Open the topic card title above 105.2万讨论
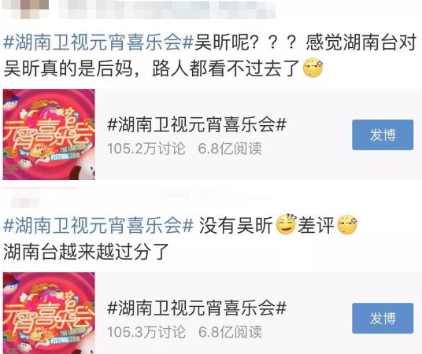The height and width of the screenshot is (354, 422). pyautogui.click(x=197, y=124)
